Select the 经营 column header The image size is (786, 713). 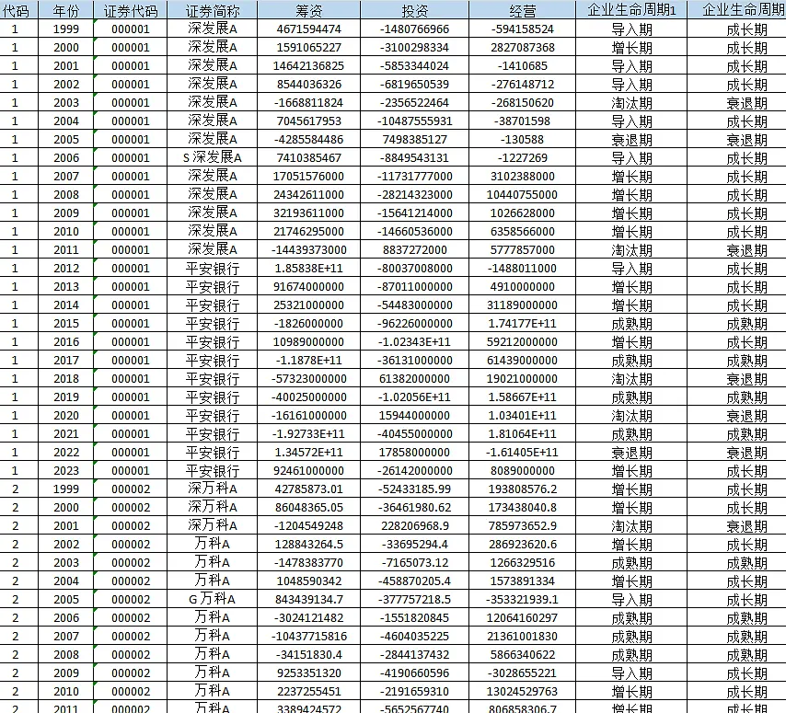(523, 10)
